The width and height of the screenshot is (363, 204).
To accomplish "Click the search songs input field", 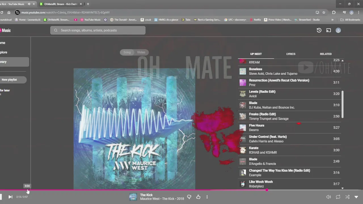I will point(98,30).
